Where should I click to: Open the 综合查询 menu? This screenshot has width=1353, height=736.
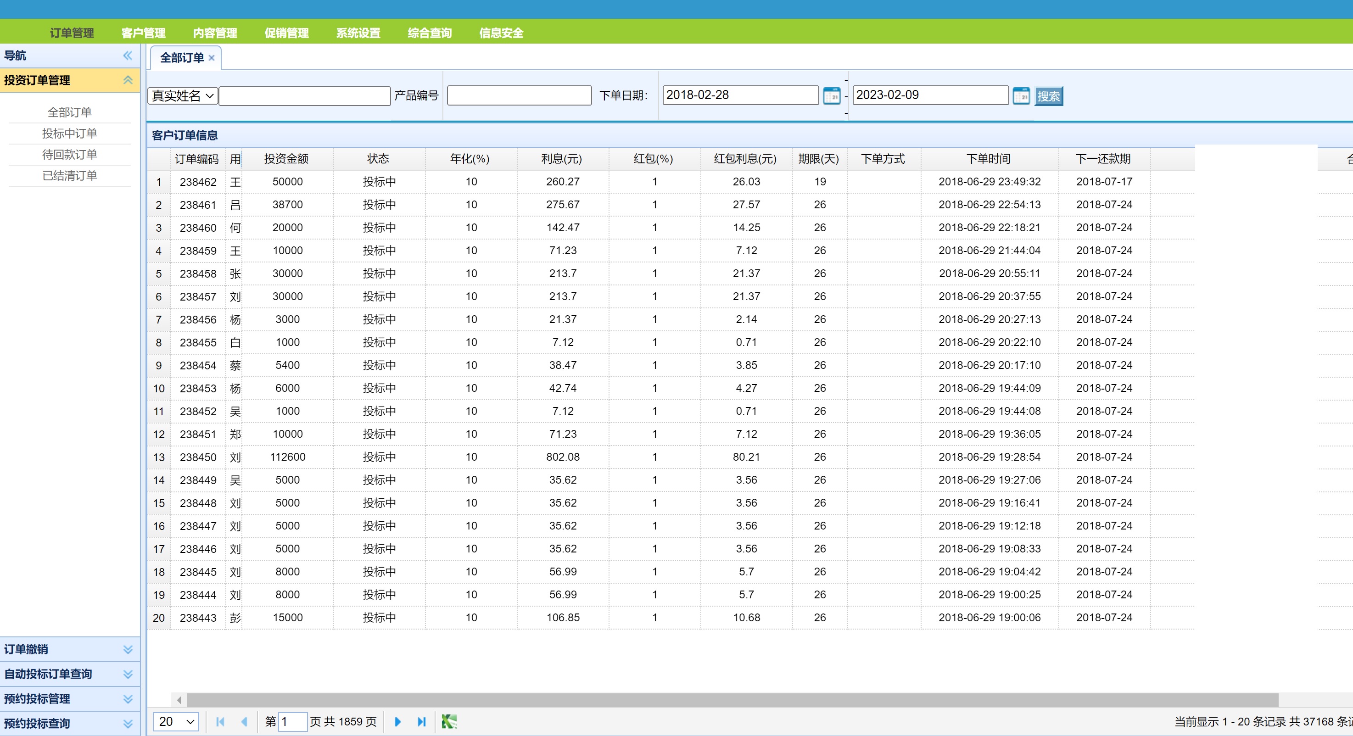pyautogui.click(x=430, y=33)
